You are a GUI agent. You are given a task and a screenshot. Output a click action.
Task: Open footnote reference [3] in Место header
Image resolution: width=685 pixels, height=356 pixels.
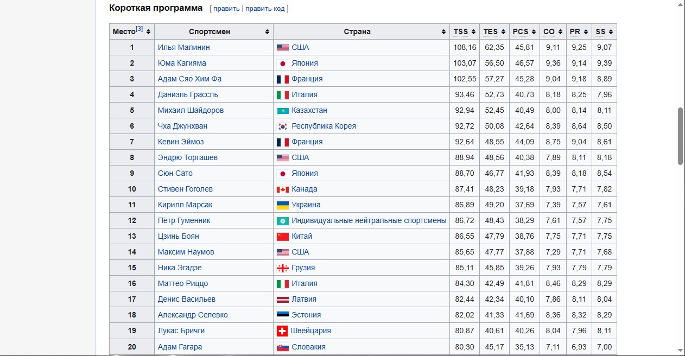pyautogui.click(x=139, y=29)
